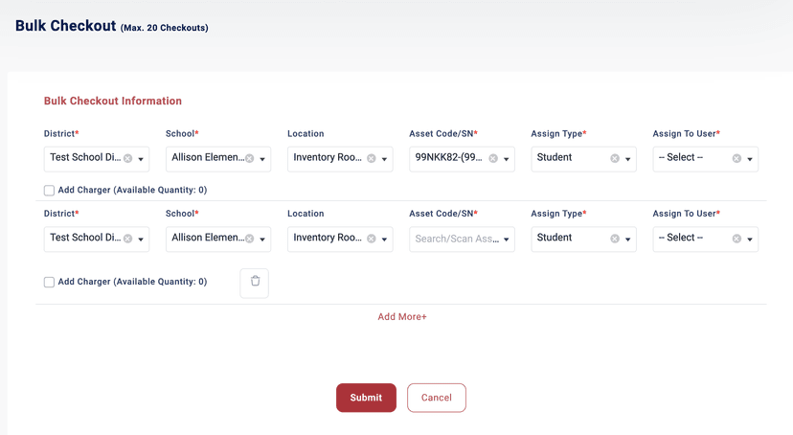Screen dimensions: 793x435
Task: Clear Asset Code/SN in first row
Action: 492,158
